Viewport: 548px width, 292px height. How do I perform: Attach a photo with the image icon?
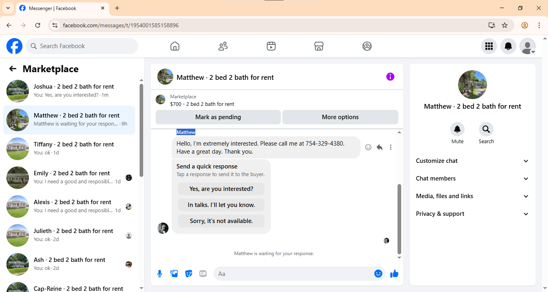pyautogui.click(x=174, y=274)
